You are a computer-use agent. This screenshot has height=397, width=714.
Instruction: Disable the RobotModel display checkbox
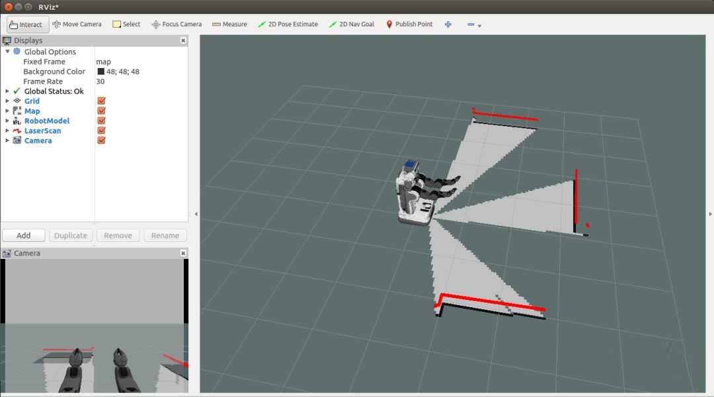click(x=102, y=121)
